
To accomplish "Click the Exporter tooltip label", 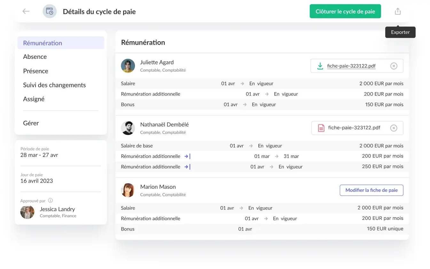I will pos(400,32).
